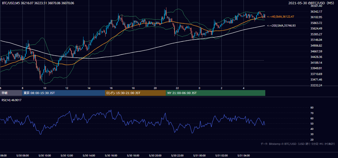Click the 5/30 12:00 time axis label
The image size is (338, 158).
tap(67, 156)
